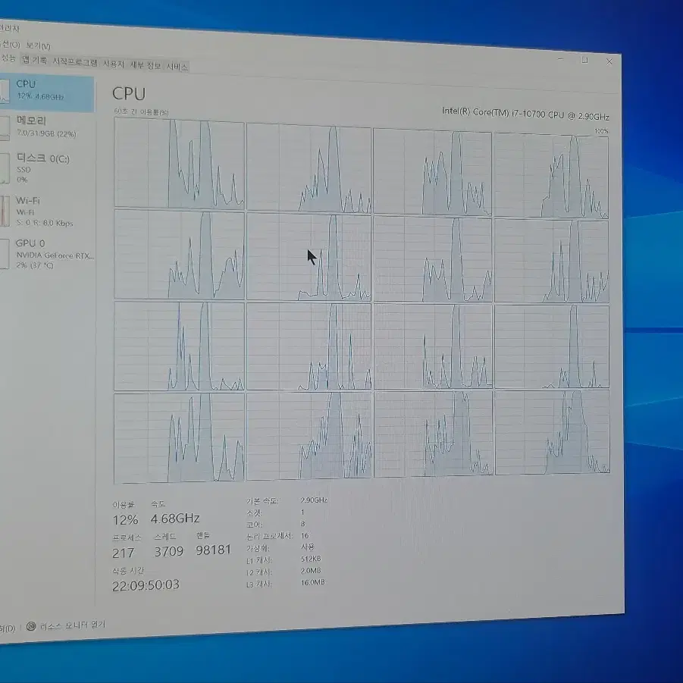Open the 보기(V) menu

(38, 45)
